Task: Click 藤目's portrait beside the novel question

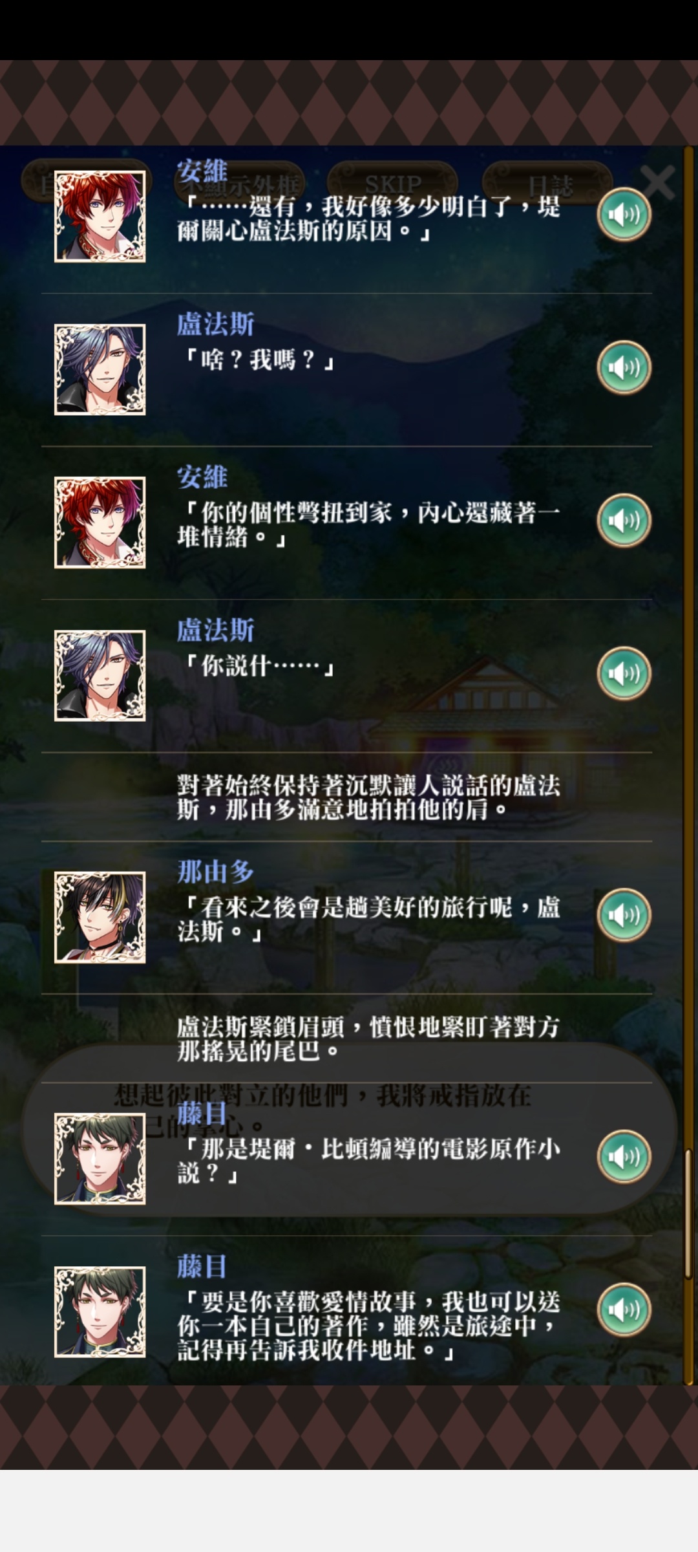Action: 100,1158
